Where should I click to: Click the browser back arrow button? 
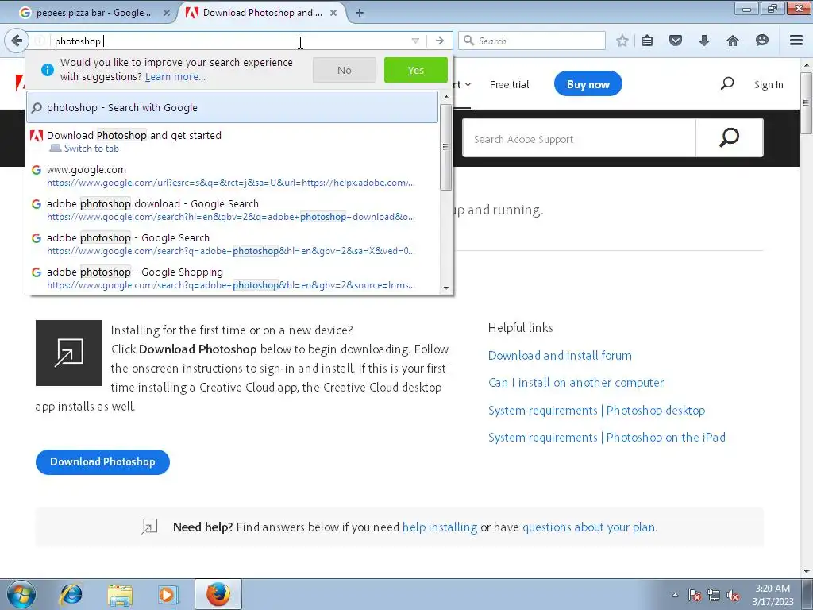[x=17, y=41]
